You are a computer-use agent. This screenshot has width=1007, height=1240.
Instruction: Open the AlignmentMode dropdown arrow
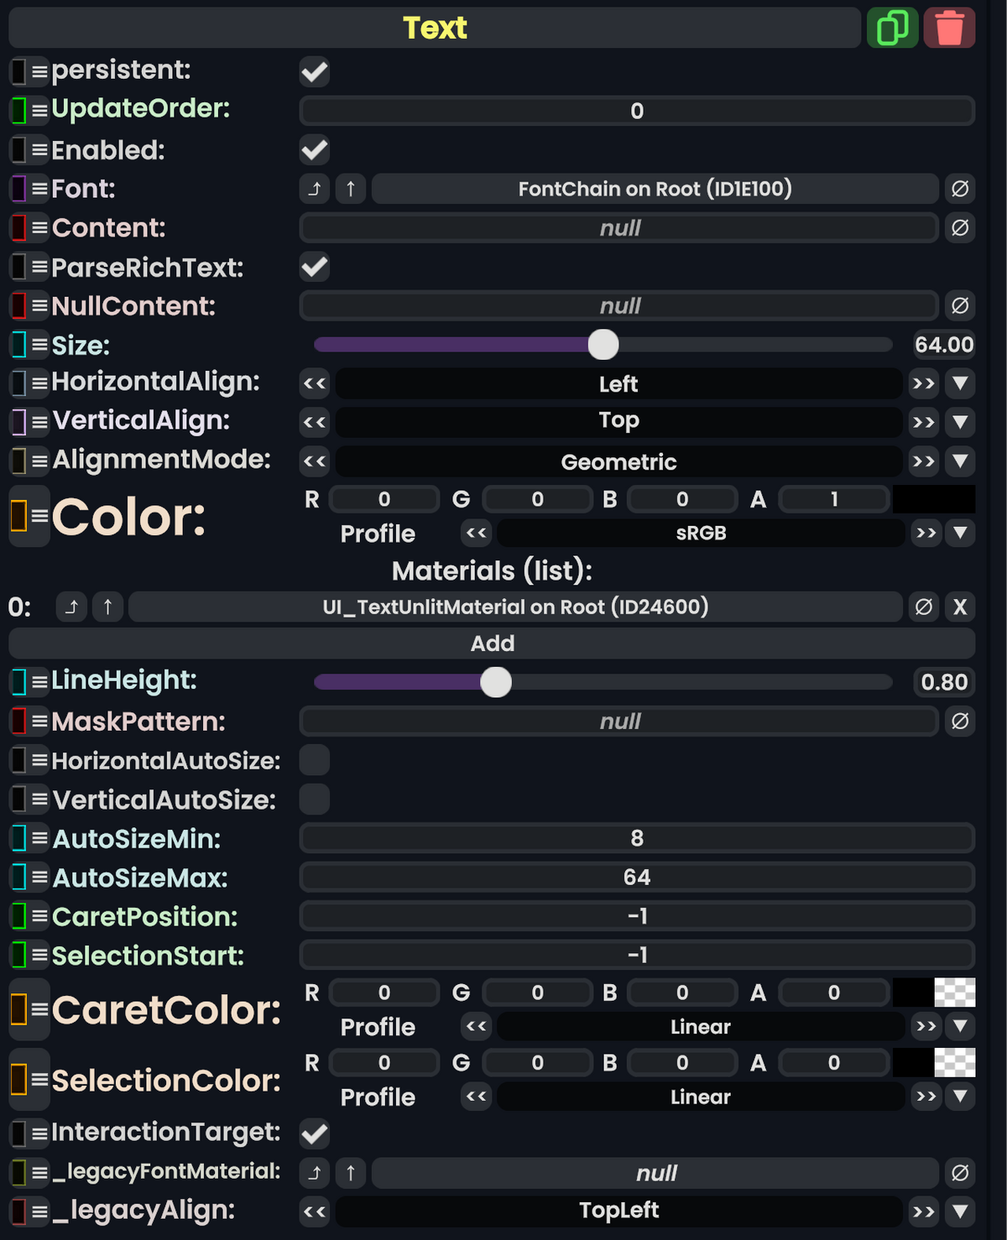coord(959,461)
